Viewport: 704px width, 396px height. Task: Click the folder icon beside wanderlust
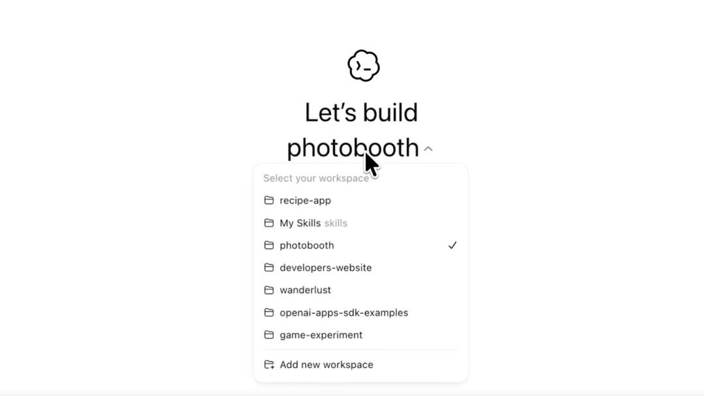pos(269,290)
